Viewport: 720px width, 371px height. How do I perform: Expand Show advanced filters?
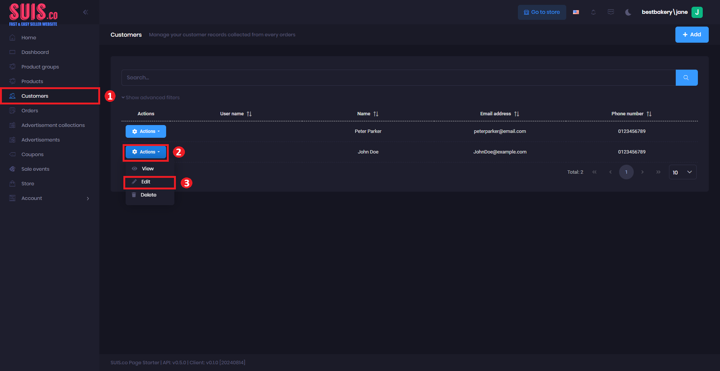click(151, 98)
